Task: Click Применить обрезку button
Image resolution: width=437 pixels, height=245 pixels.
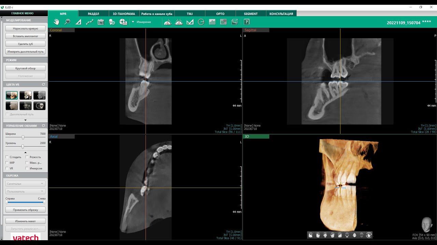Action: point(26,210)
